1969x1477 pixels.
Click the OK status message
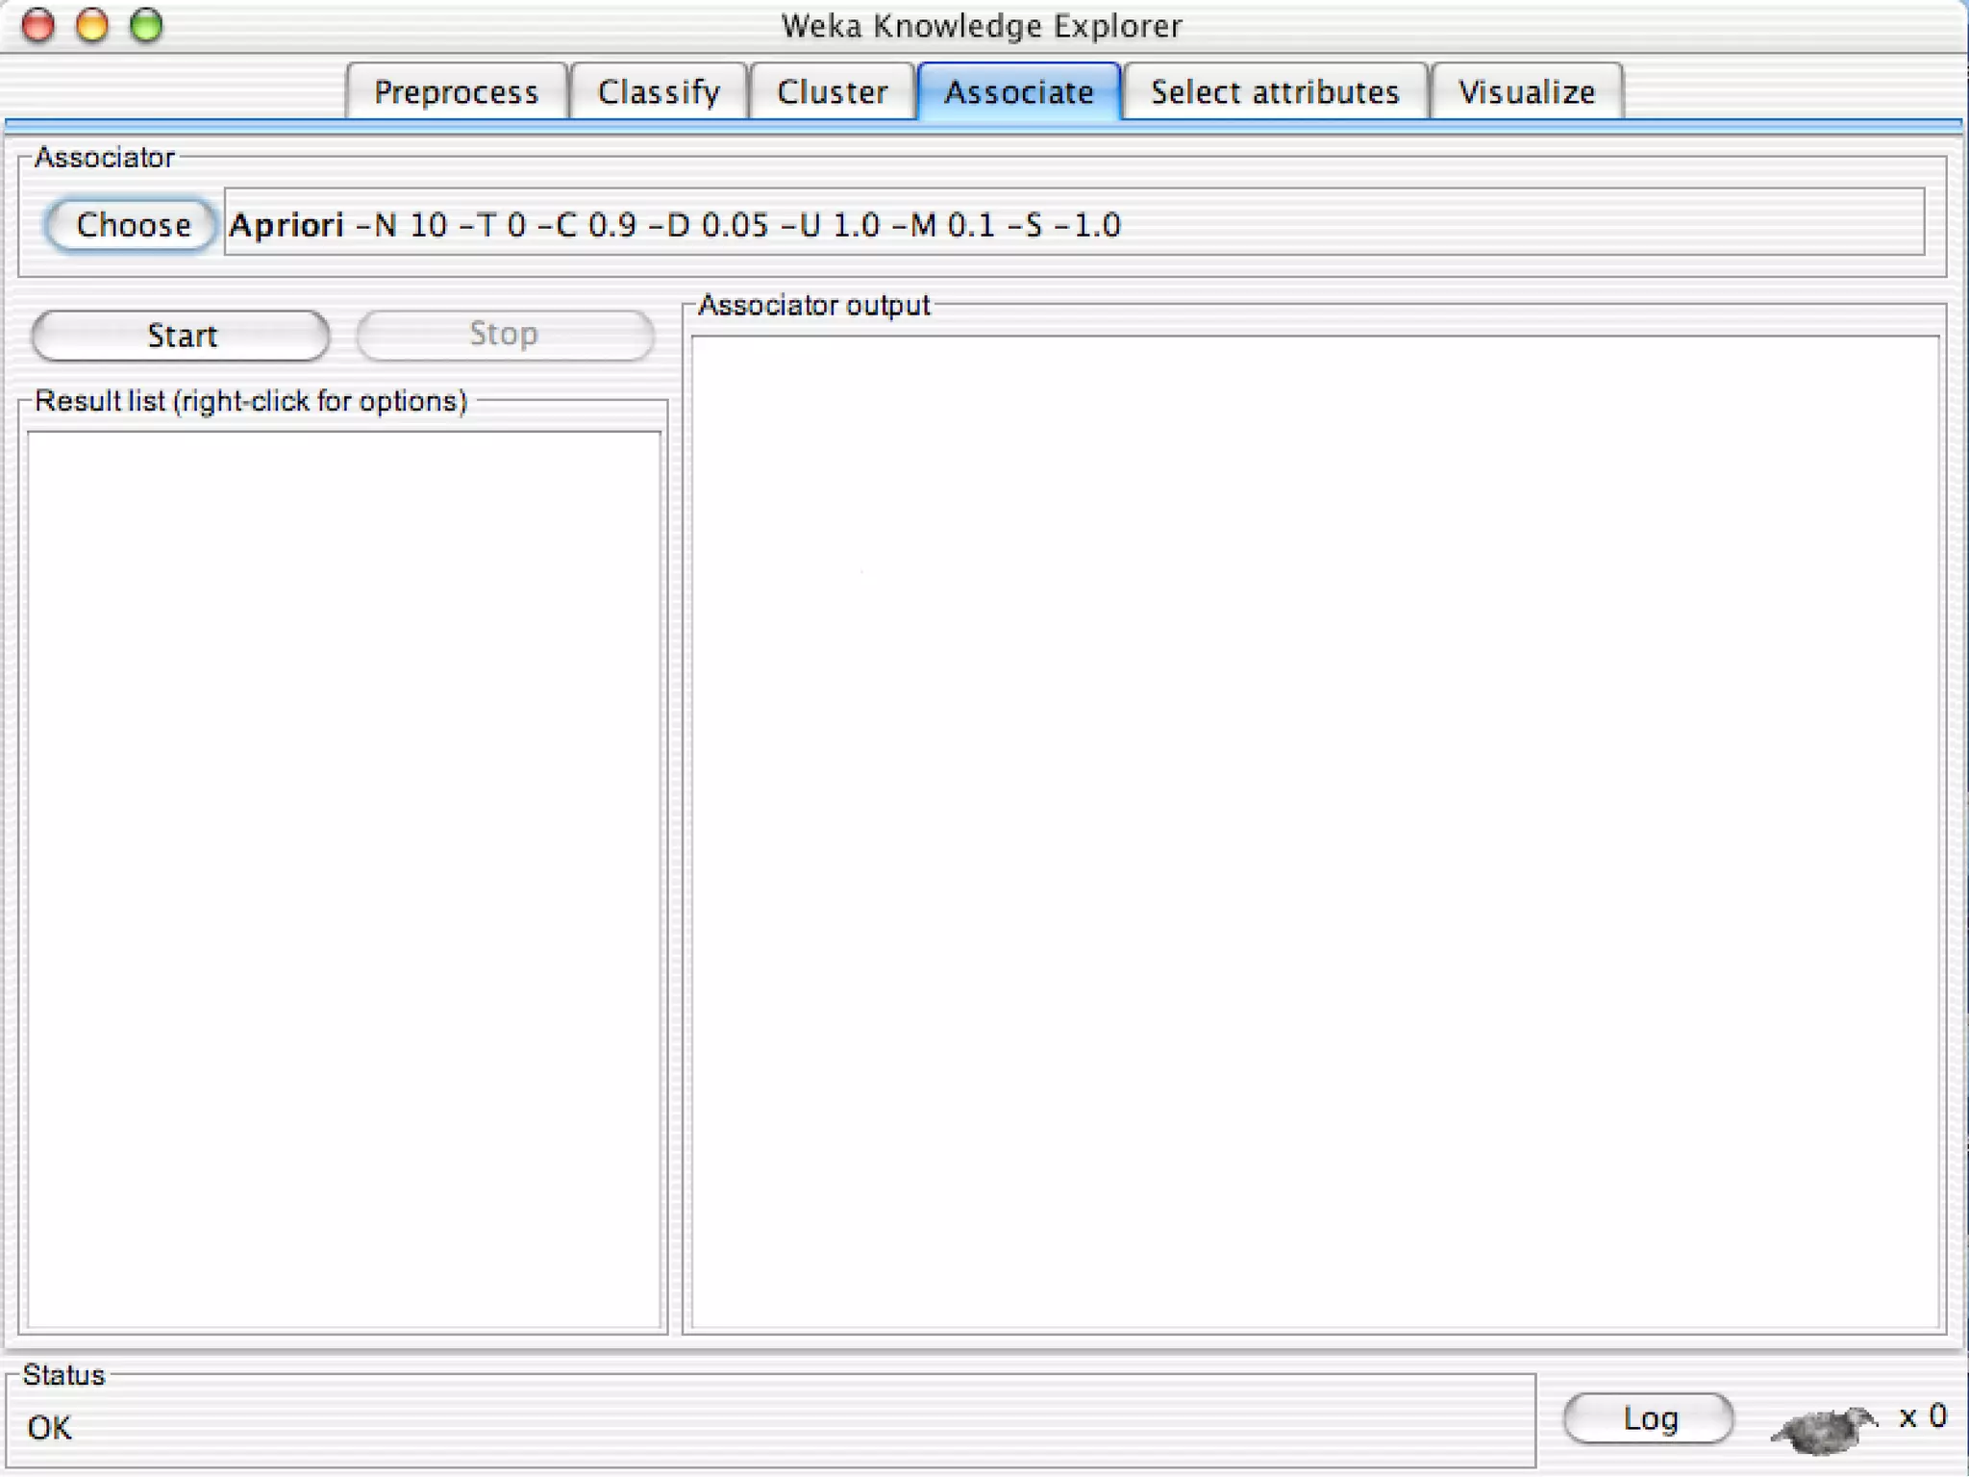[x=50, y=1428]
